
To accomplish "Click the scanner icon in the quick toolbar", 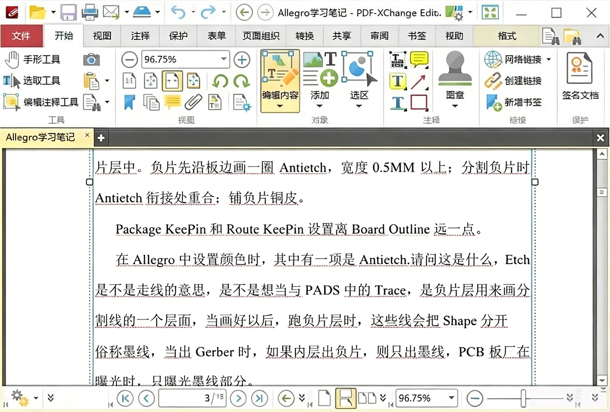I will coord(142,11).
